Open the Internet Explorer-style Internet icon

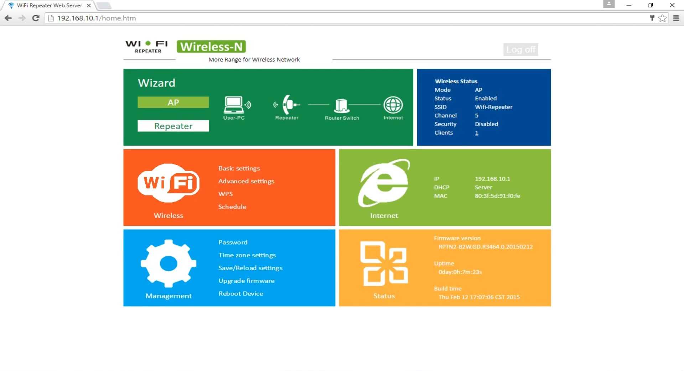coord(384,183)
